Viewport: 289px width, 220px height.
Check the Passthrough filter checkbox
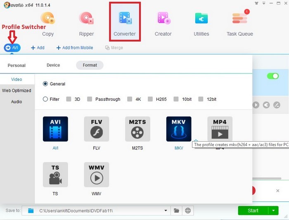(x=90, y=99)
